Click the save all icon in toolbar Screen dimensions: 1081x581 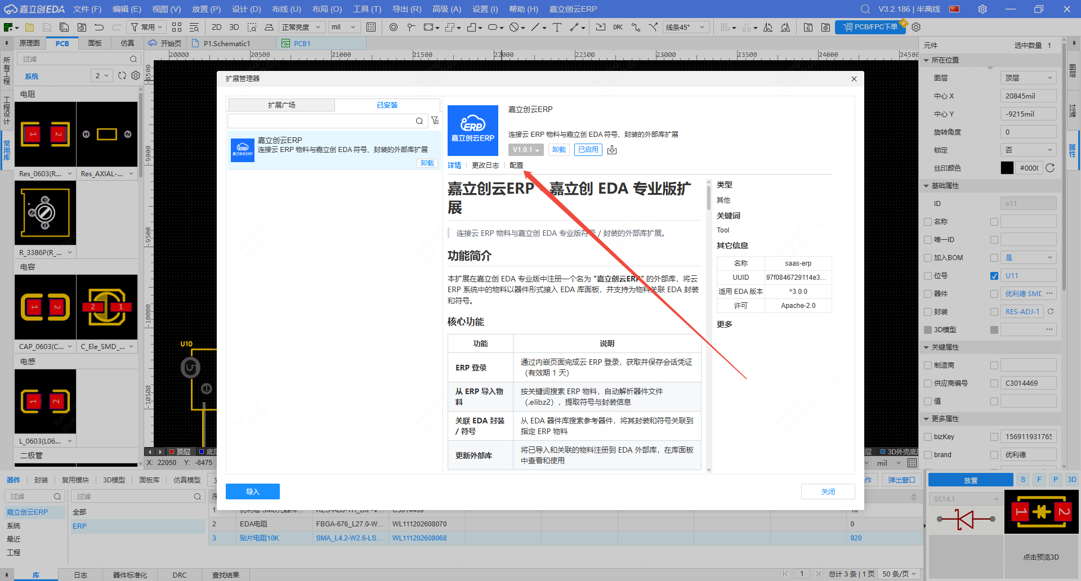coord(64,27)
